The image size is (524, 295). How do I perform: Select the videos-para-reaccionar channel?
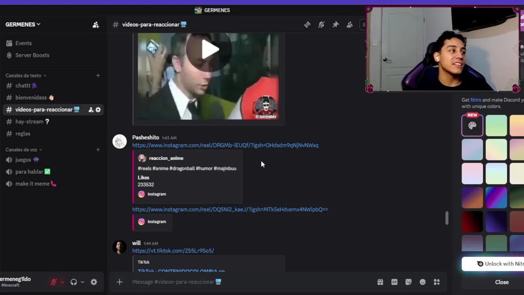click(x=53, y=109)
